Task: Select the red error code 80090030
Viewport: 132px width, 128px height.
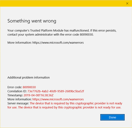Action: coord(29,87)
